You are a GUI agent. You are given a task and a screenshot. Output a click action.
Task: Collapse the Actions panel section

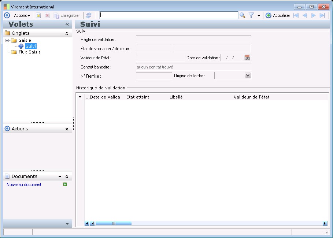tap(67, 129)
